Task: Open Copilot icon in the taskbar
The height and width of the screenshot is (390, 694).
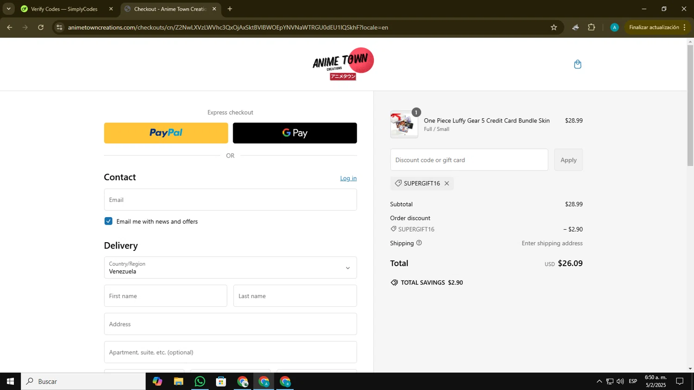Action: (157, 381)
